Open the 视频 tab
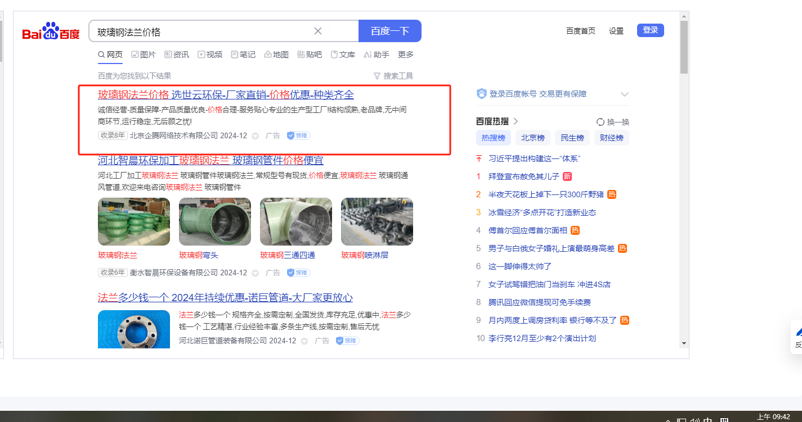 point(210,55)
